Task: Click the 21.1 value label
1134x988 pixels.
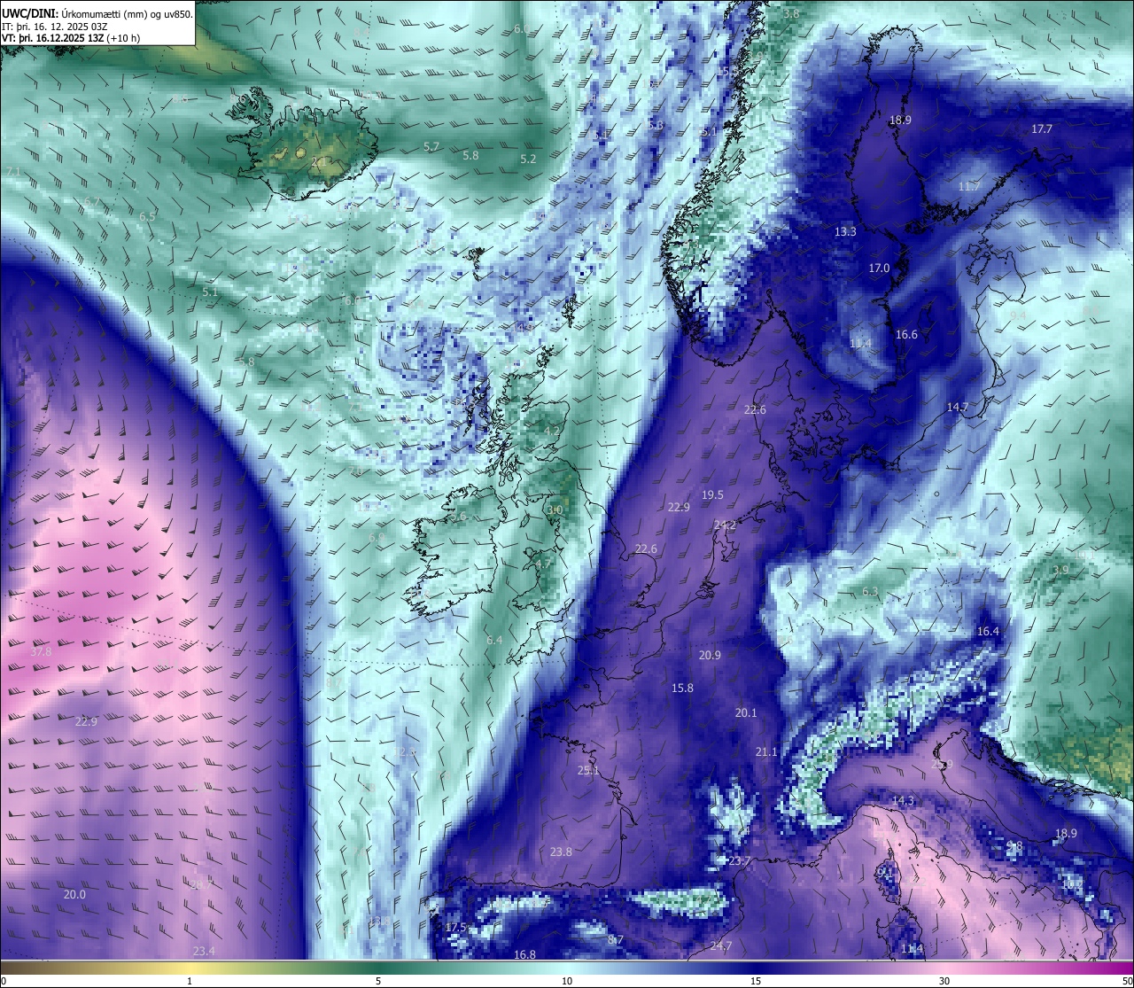Action: click(766, 751)
